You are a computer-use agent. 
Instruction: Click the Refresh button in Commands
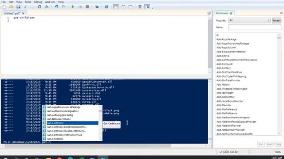(276, 21)
